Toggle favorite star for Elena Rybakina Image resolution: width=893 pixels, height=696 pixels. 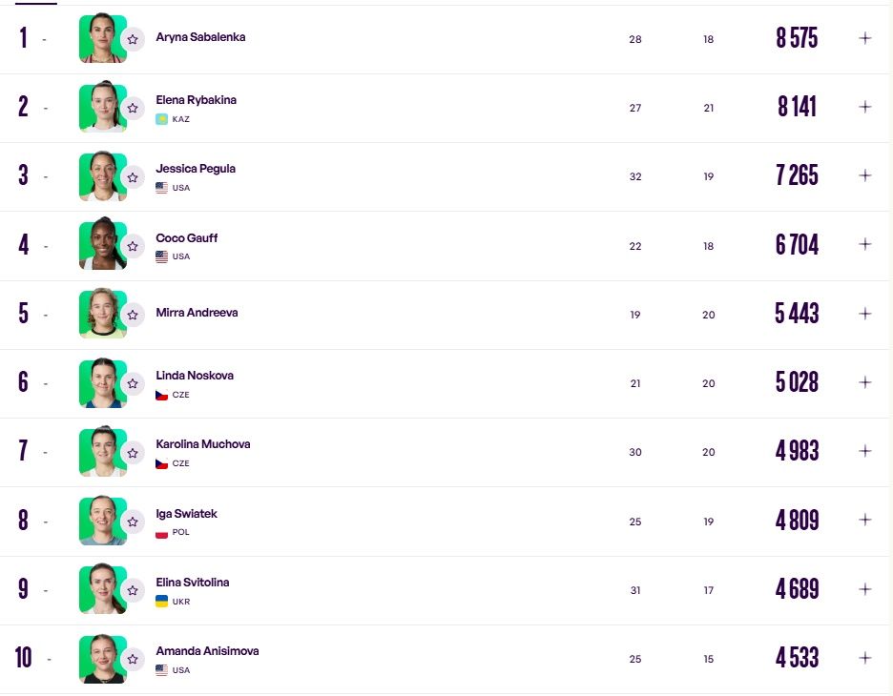pyautogui.click(x=133, y=108)
